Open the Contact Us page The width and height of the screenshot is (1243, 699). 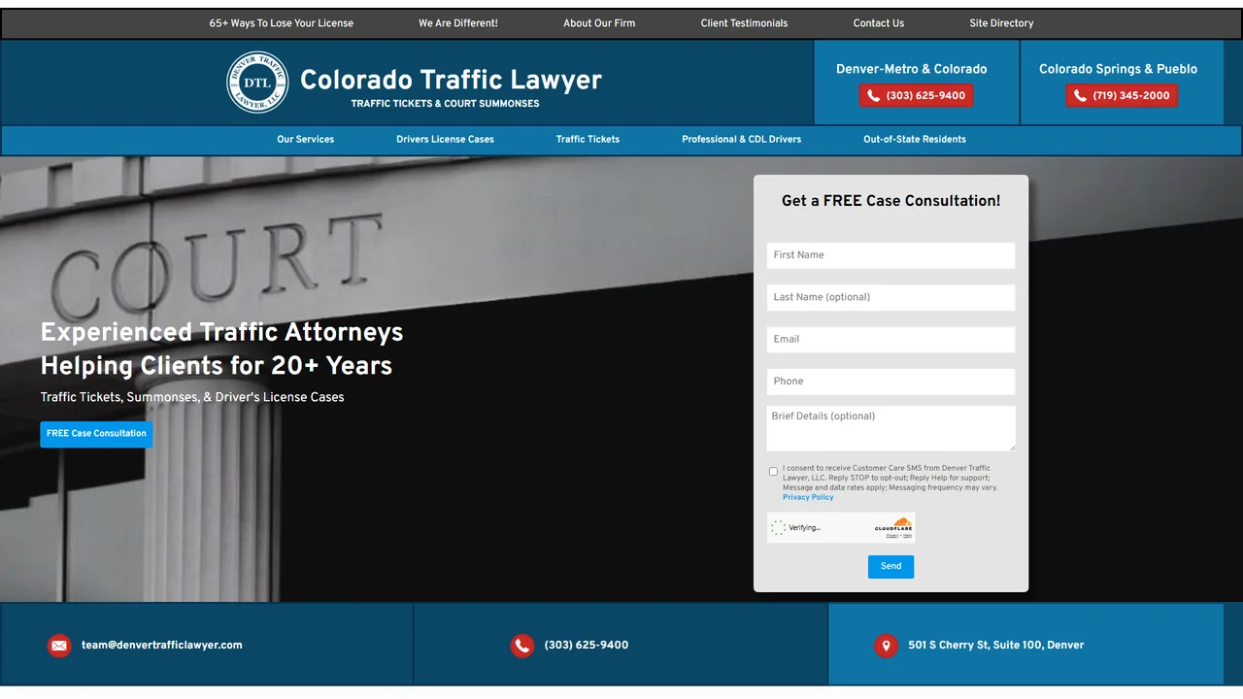pyautogui.click(x=879, y=23)
